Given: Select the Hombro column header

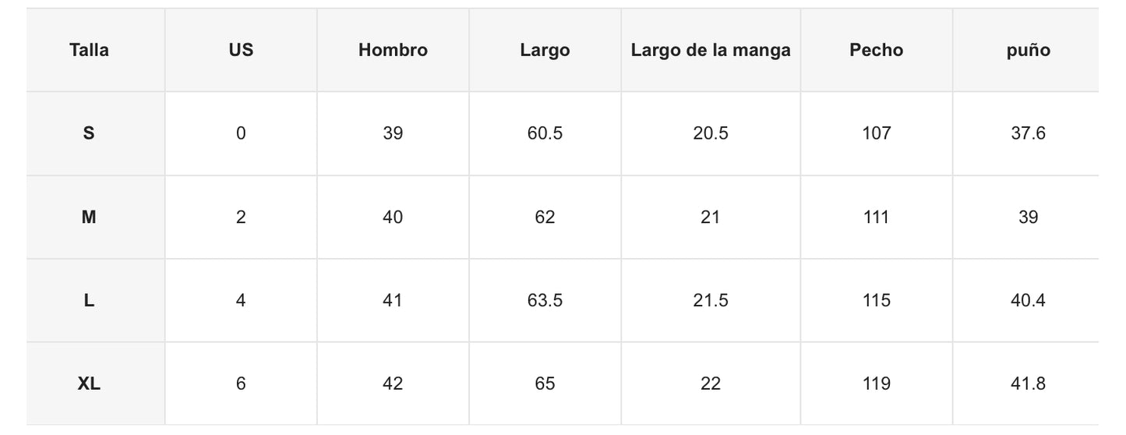Looking at the screenshot, I should tap(393, 51).
